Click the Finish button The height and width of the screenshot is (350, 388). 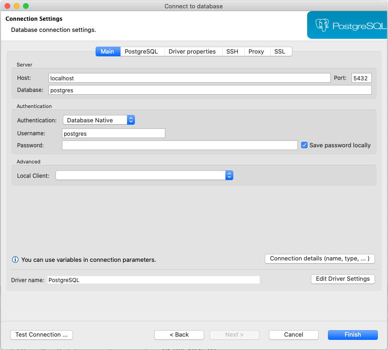(x=352, y=335)
